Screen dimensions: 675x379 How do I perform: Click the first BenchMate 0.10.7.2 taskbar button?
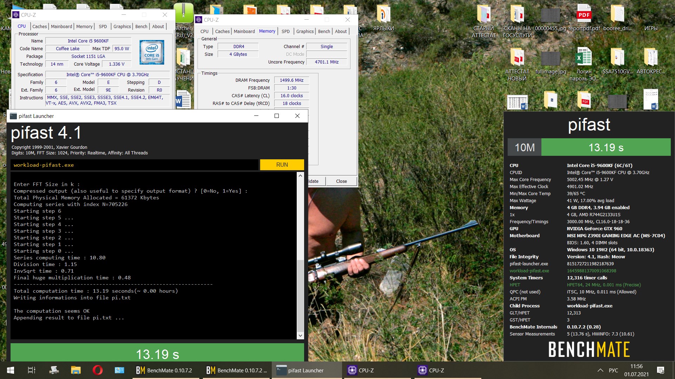click(166, 370)
